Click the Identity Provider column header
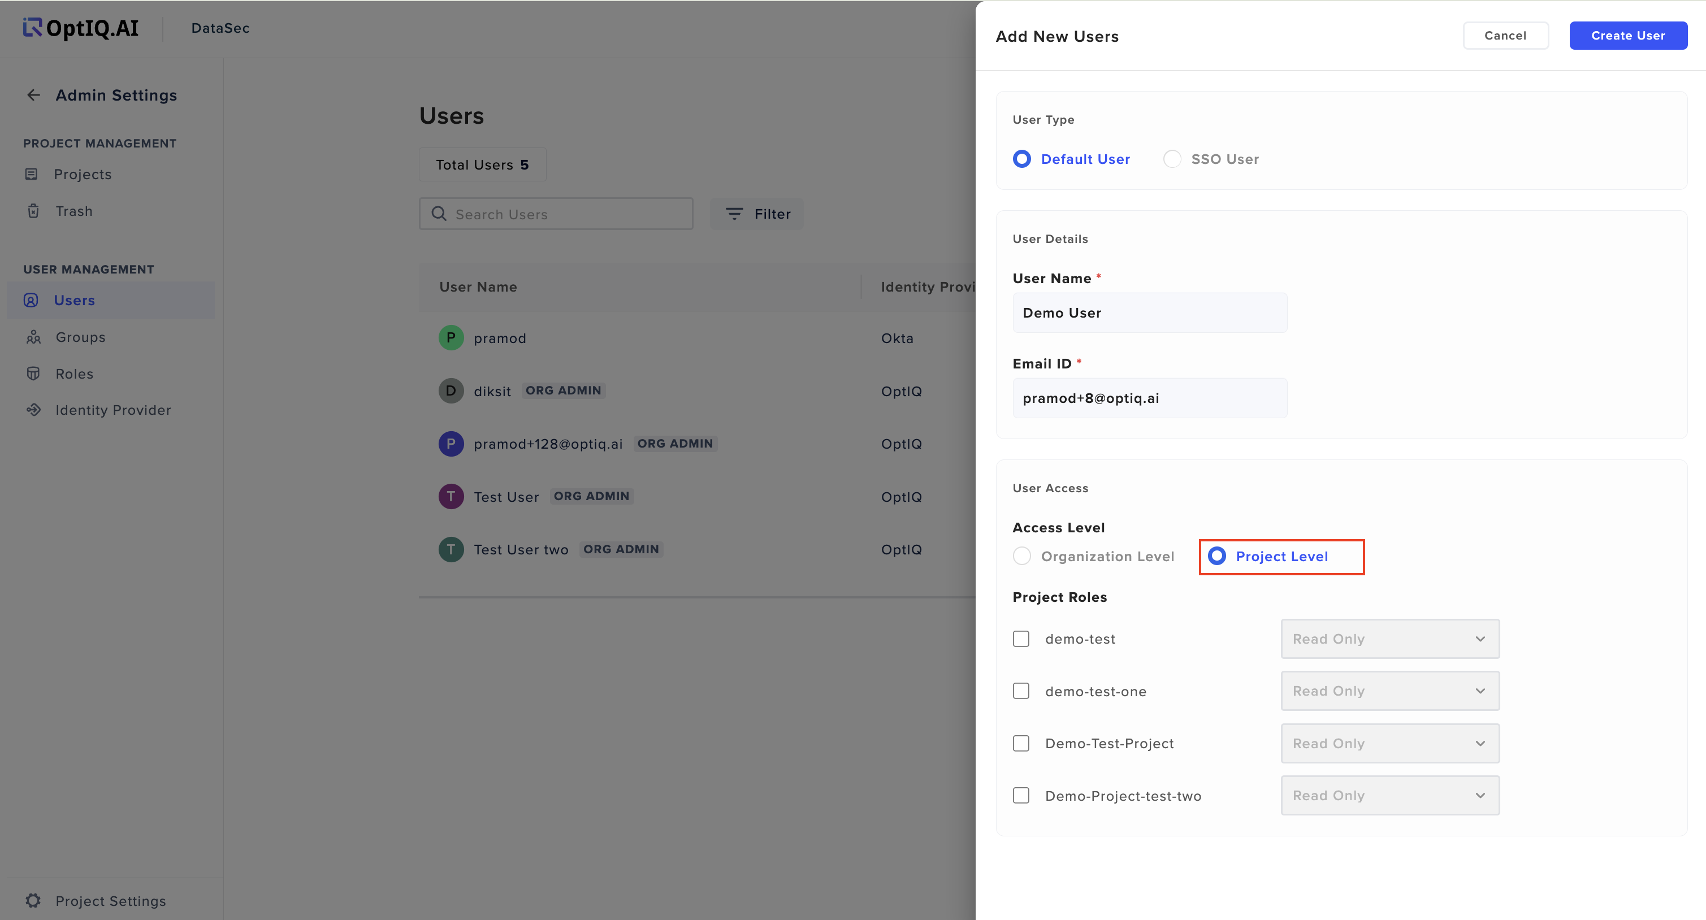The width and height of the screenshot is (1706, 920). click(x=928, y=287)
